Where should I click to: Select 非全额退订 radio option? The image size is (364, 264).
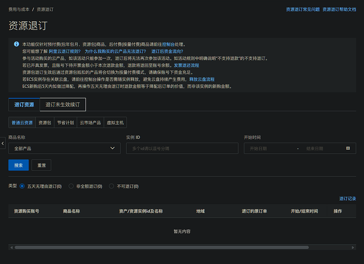[71, 186]
